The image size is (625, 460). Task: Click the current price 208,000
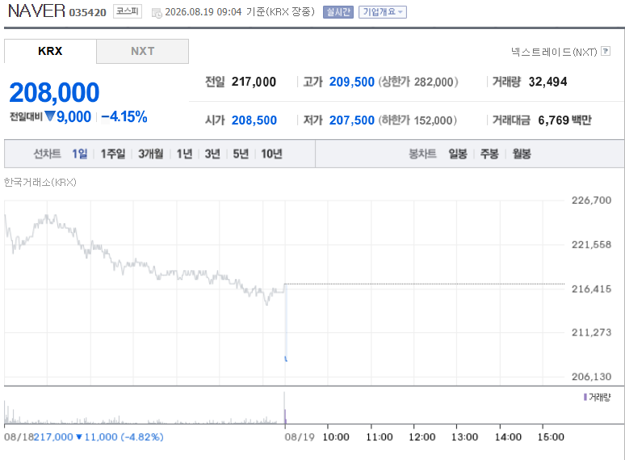coord(54,92)
